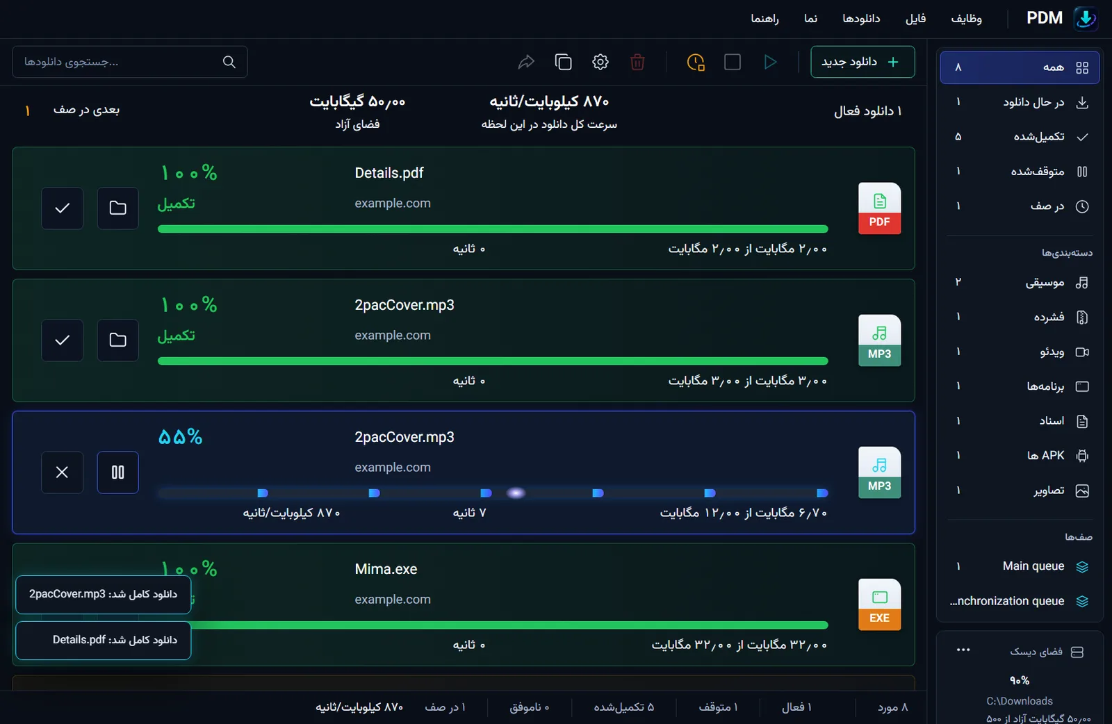Screen dimensions: 1112x724
Task: Click checkmark button on Details.pdf row
Action: point(62,208)
